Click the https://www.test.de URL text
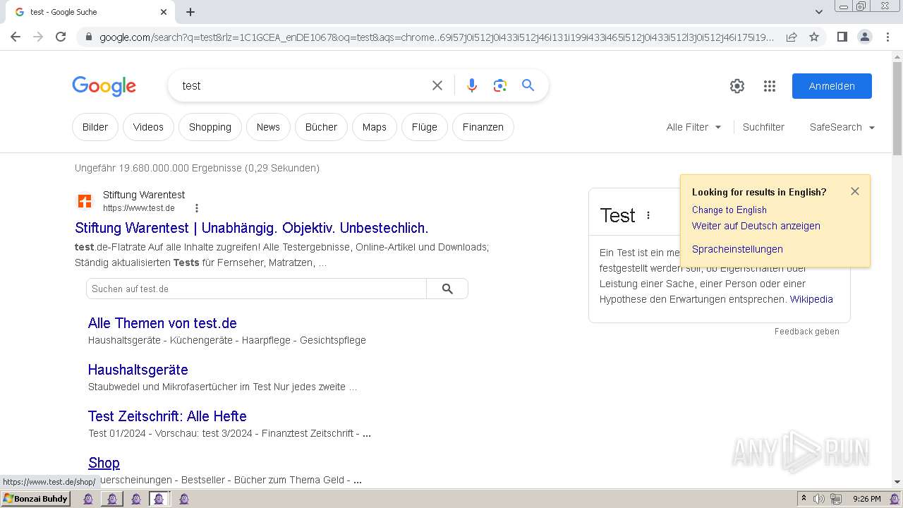Image resolution: width=903 pixels, height=508 pixels. click(139, 208)
